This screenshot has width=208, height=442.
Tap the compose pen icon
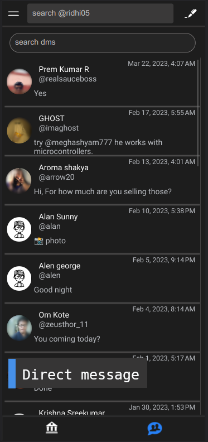point(191,13)
